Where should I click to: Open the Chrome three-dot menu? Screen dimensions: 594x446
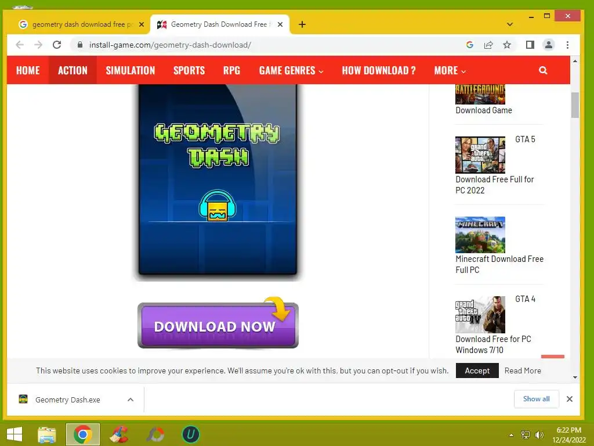(567, 45)
